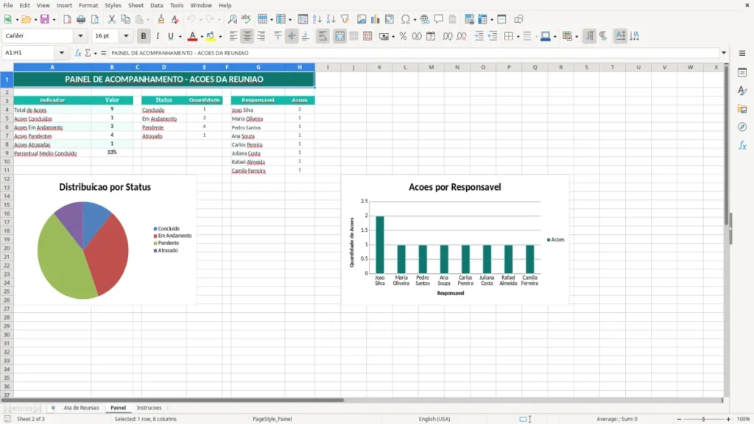754x424 pixels.
Task: Toggle Wrap Text
Action: pos(323,36)
